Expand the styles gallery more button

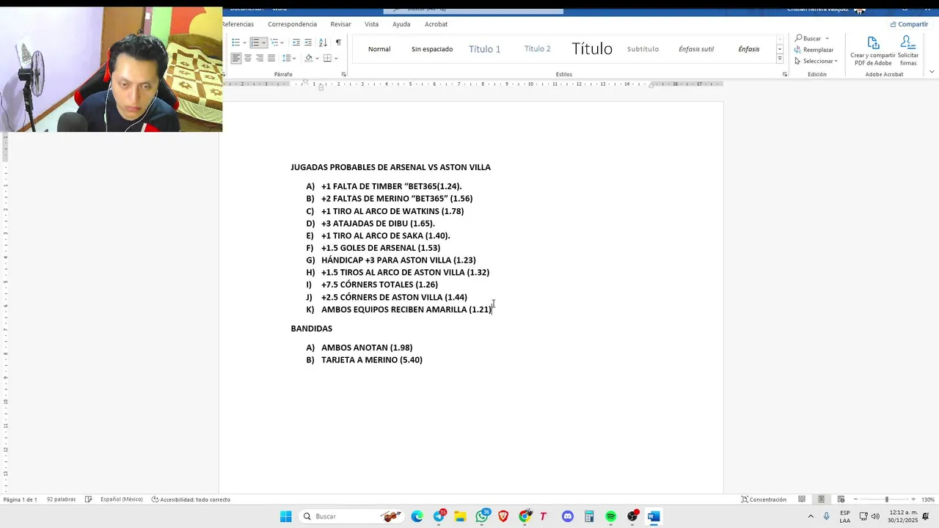[780, 59]
